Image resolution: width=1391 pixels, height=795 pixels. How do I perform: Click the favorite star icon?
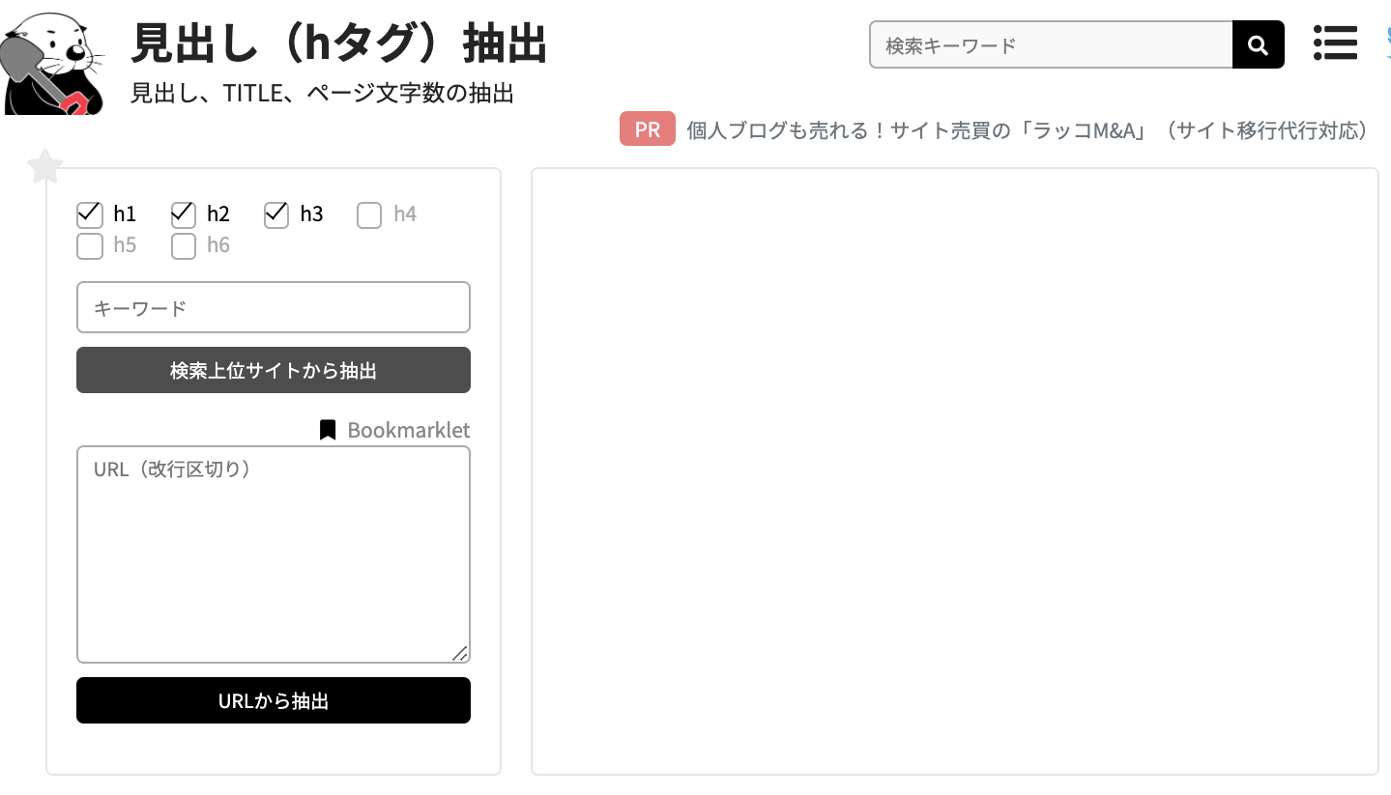click(44, 167)
